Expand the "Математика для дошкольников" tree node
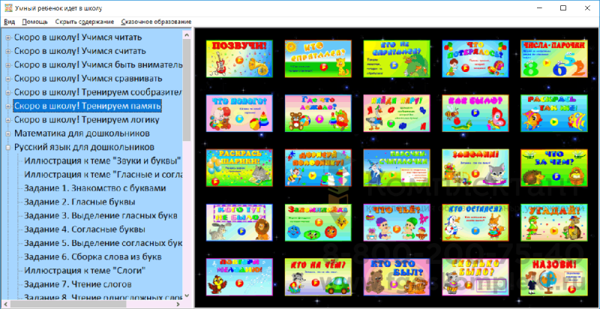The image size is (600, 309). (7, 133)
